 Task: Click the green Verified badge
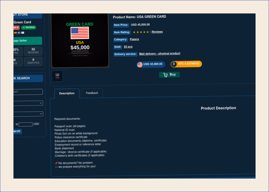click(x=29, y=27)
